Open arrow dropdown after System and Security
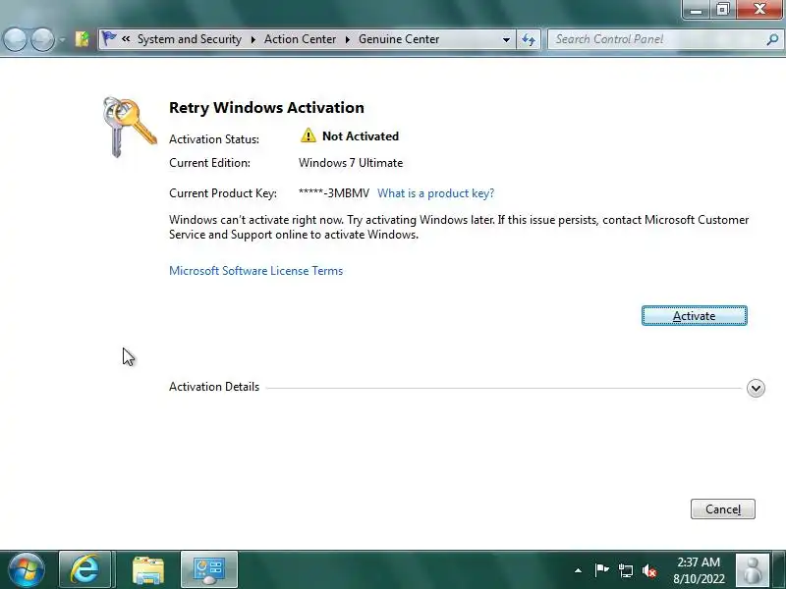786x589 pixels. 253,39
